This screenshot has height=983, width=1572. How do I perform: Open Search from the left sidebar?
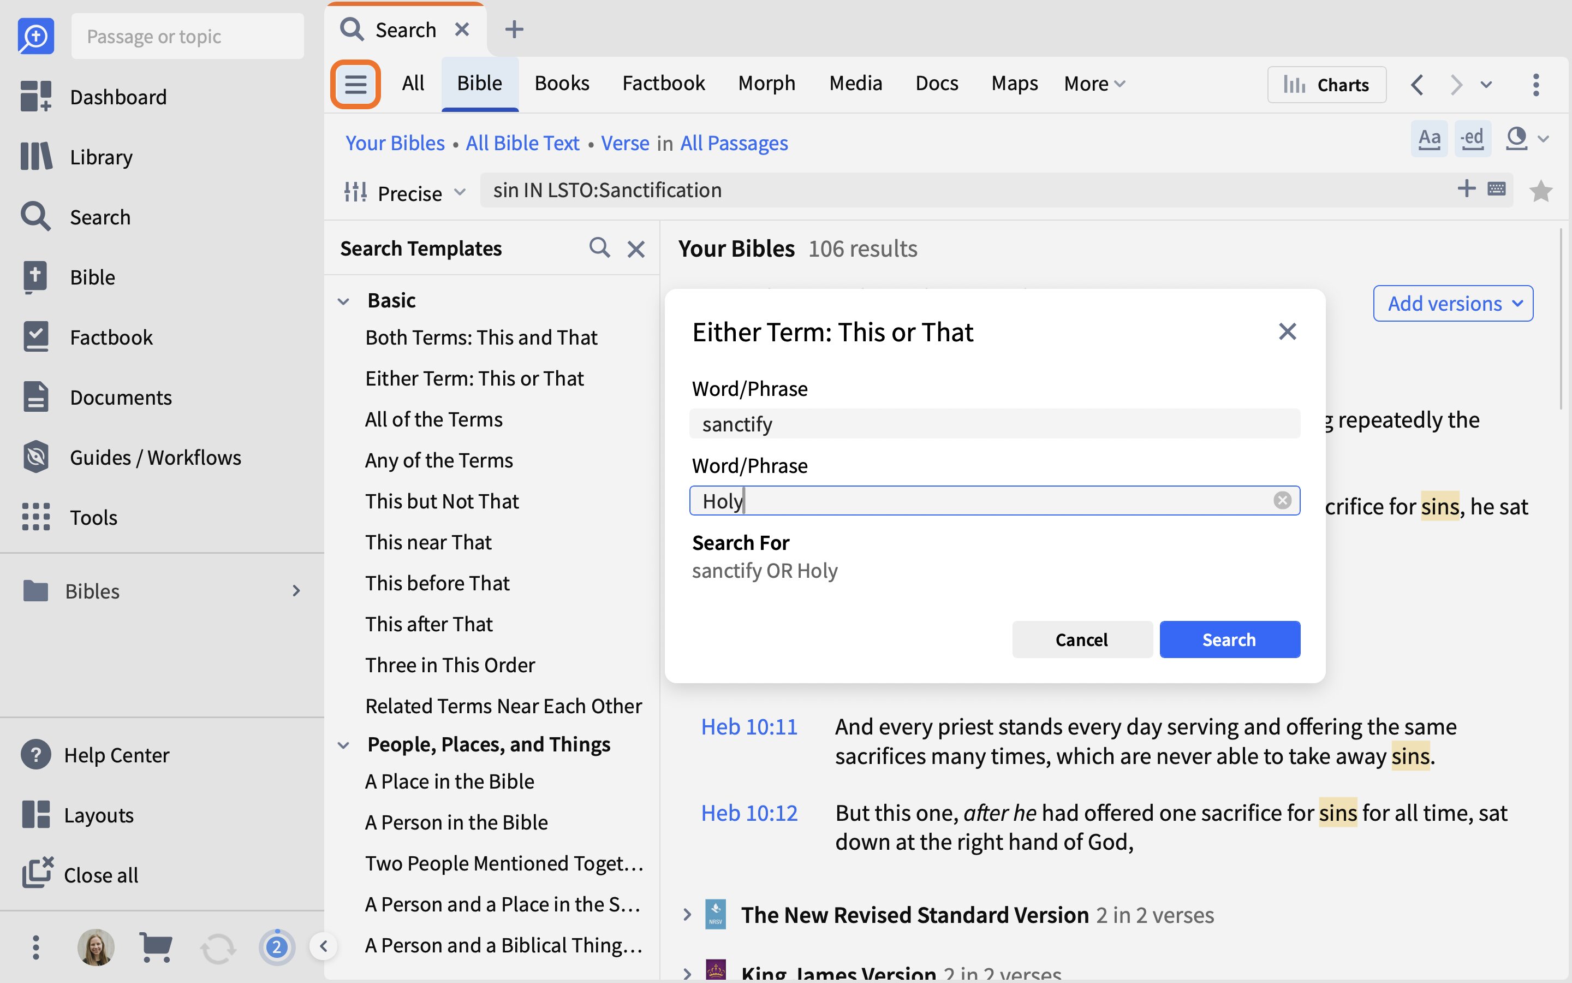[x=100, y=216]
